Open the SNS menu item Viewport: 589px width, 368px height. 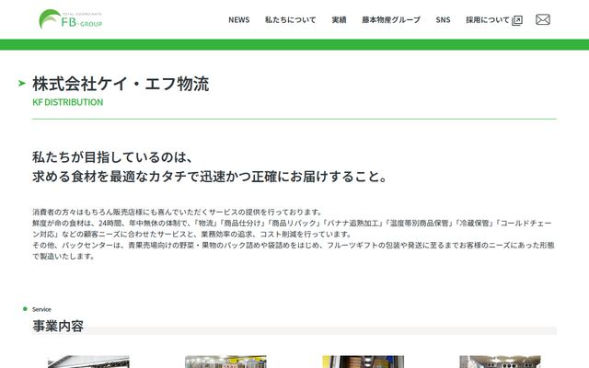(x=443, y=20)
